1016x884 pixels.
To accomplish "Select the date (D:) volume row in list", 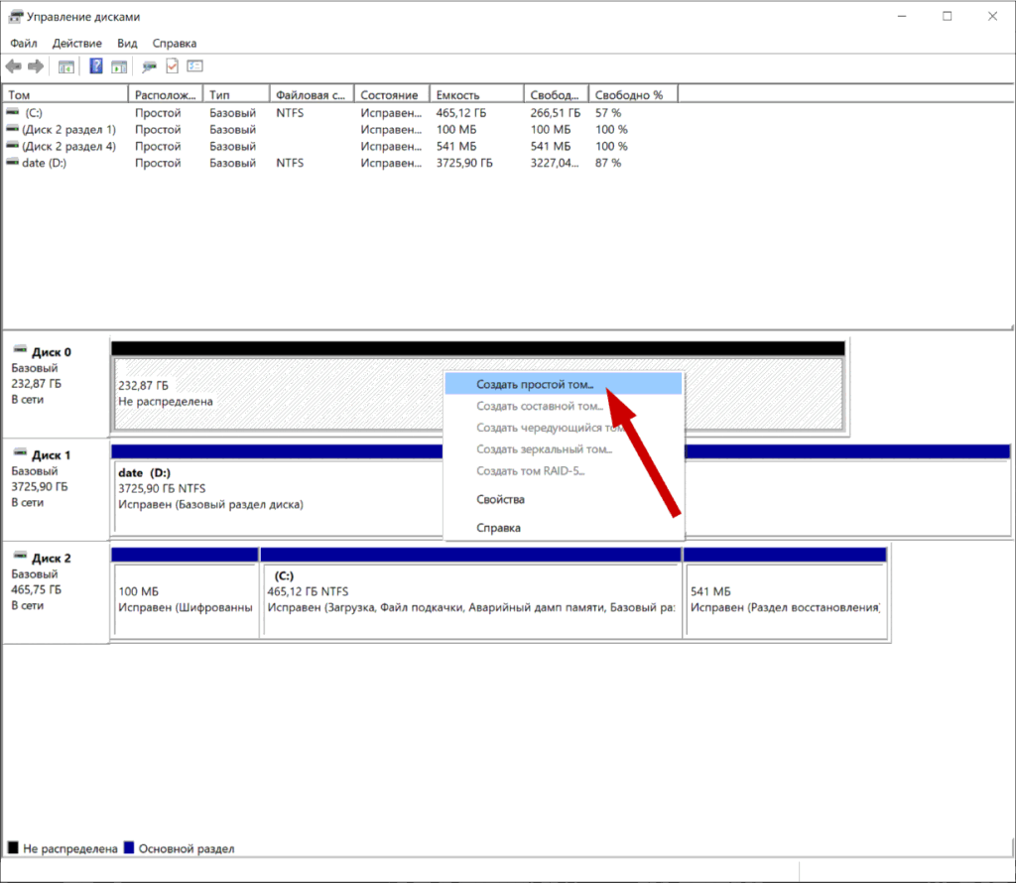I will [340, 163].
